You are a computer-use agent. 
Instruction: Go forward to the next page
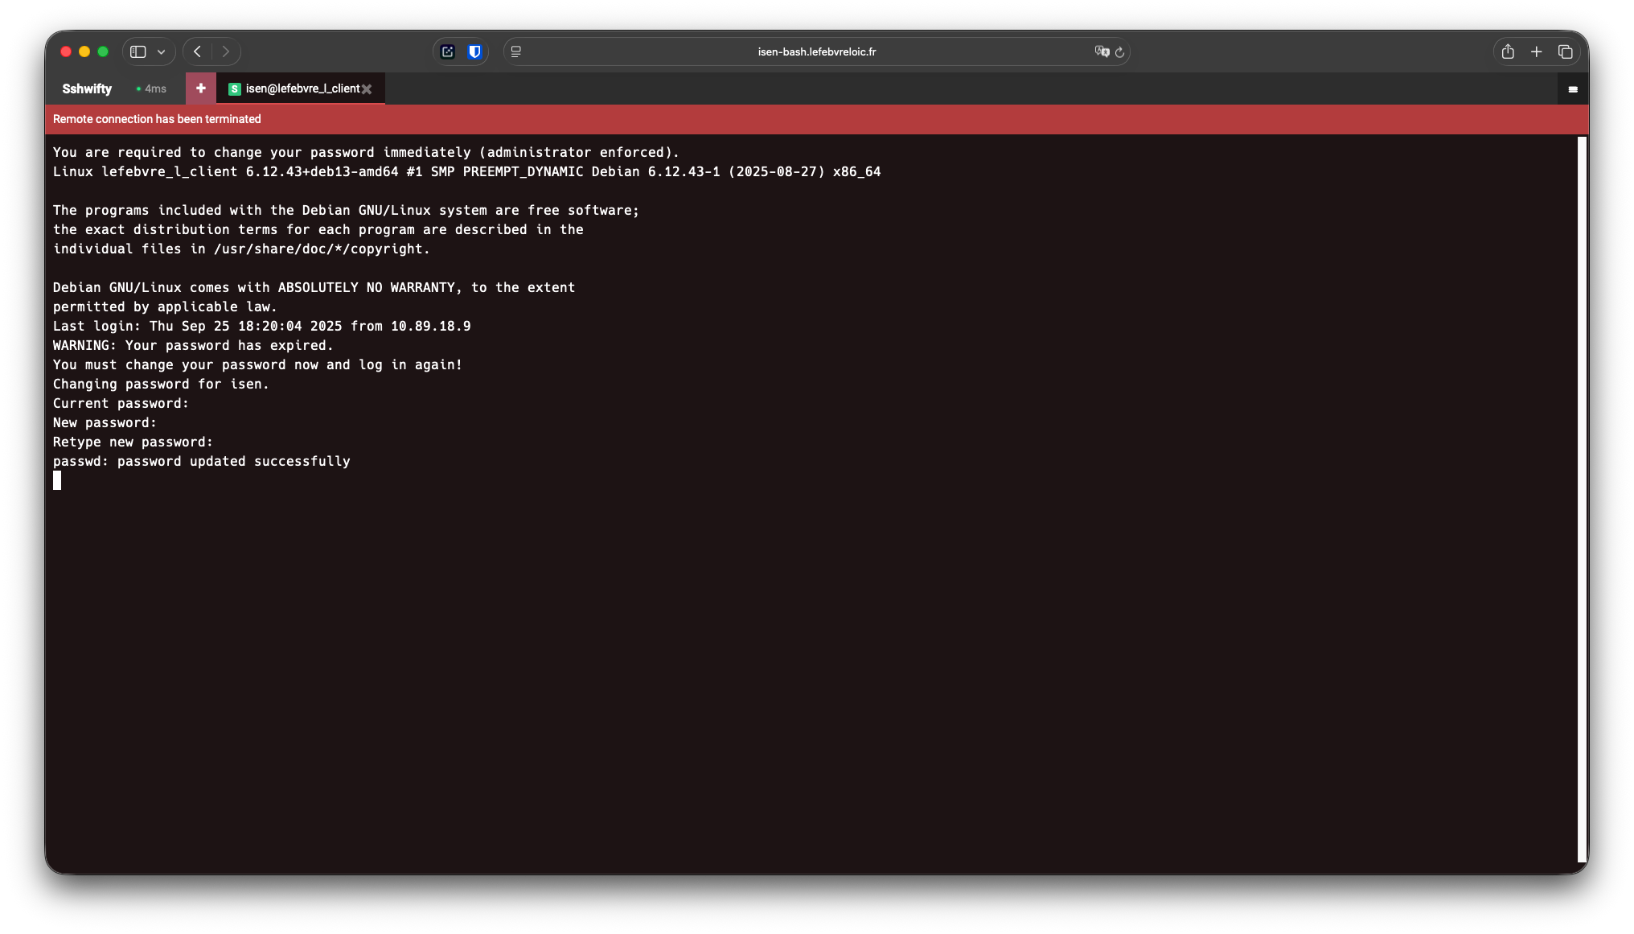tap(226, 51)
